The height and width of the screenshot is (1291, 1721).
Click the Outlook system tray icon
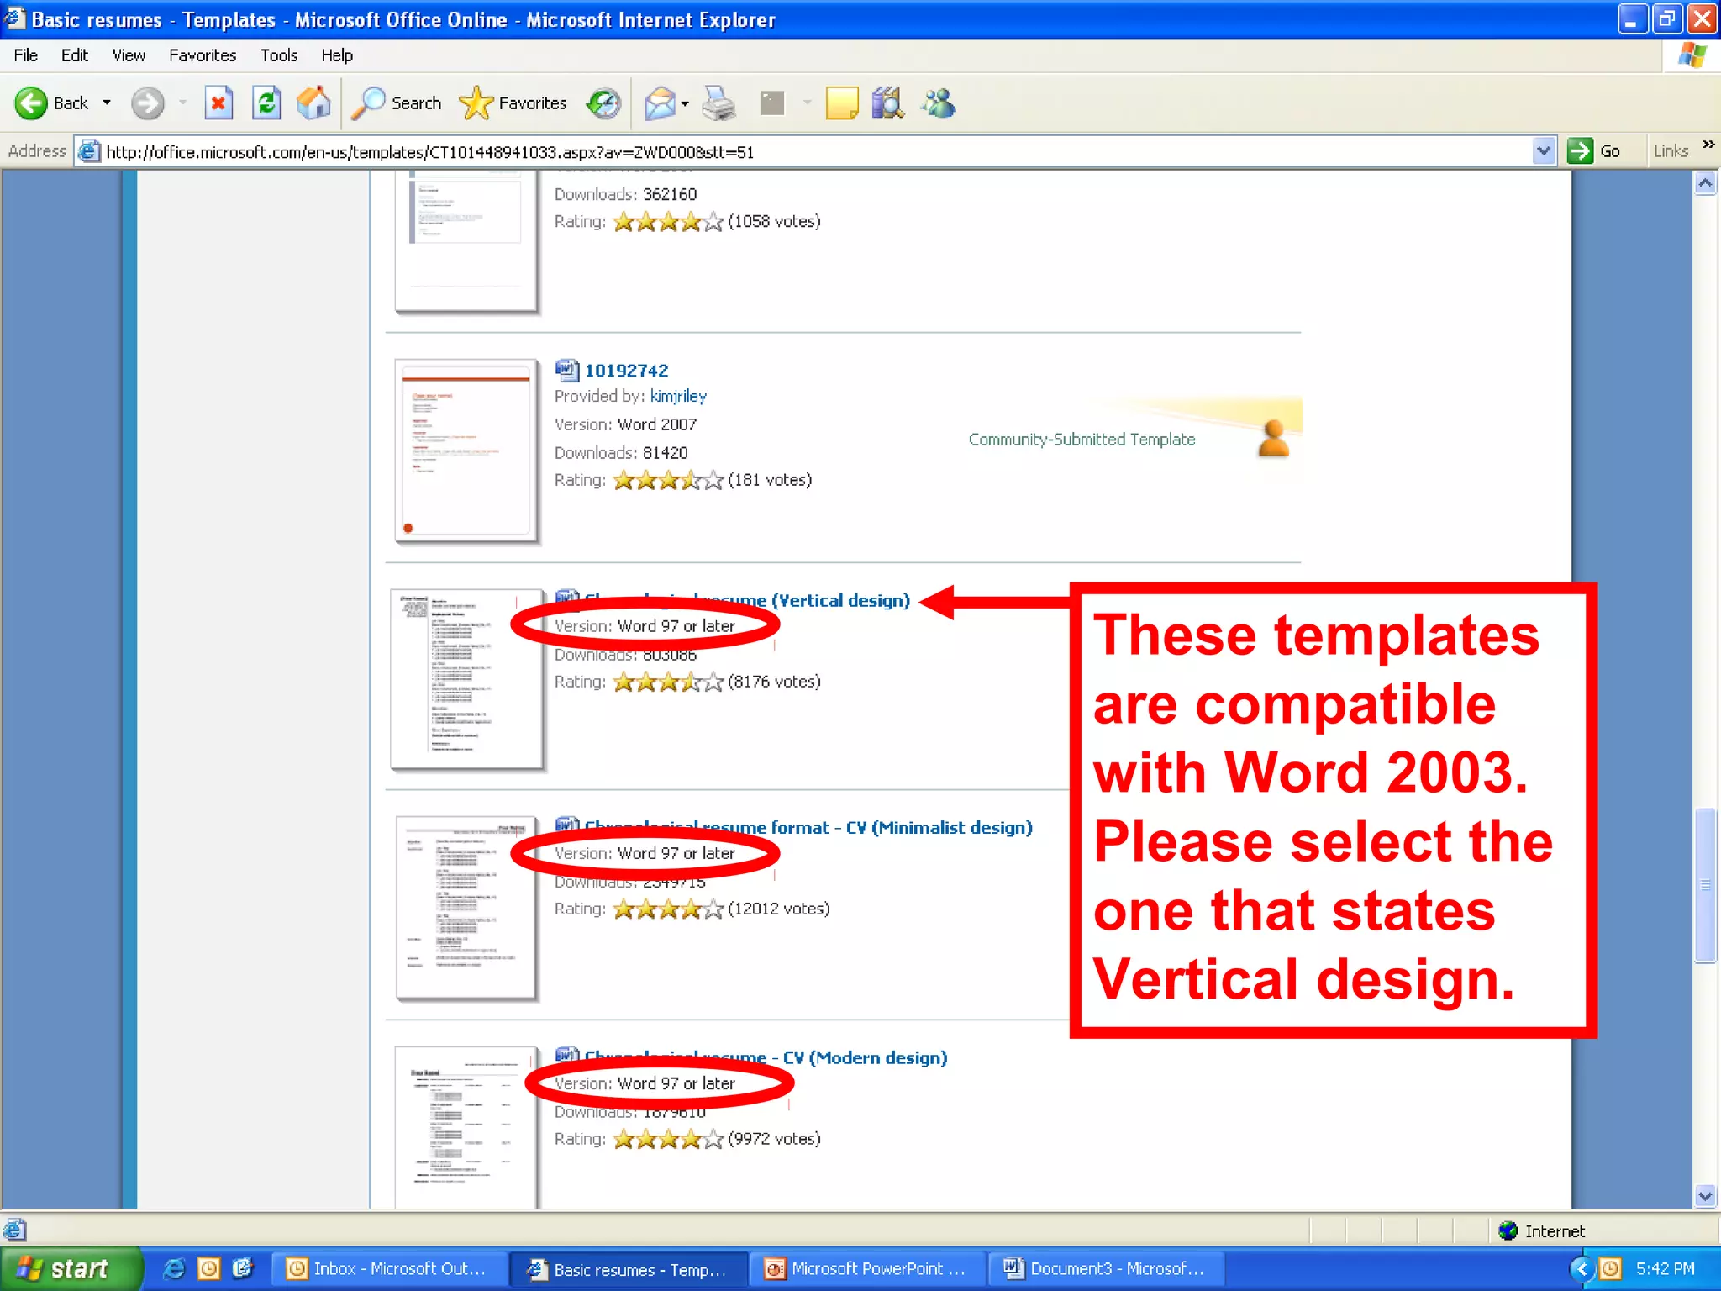click(1611, 1268)
